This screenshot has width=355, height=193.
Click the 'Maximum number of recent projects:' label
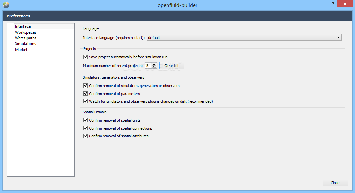tap(113, 66)
